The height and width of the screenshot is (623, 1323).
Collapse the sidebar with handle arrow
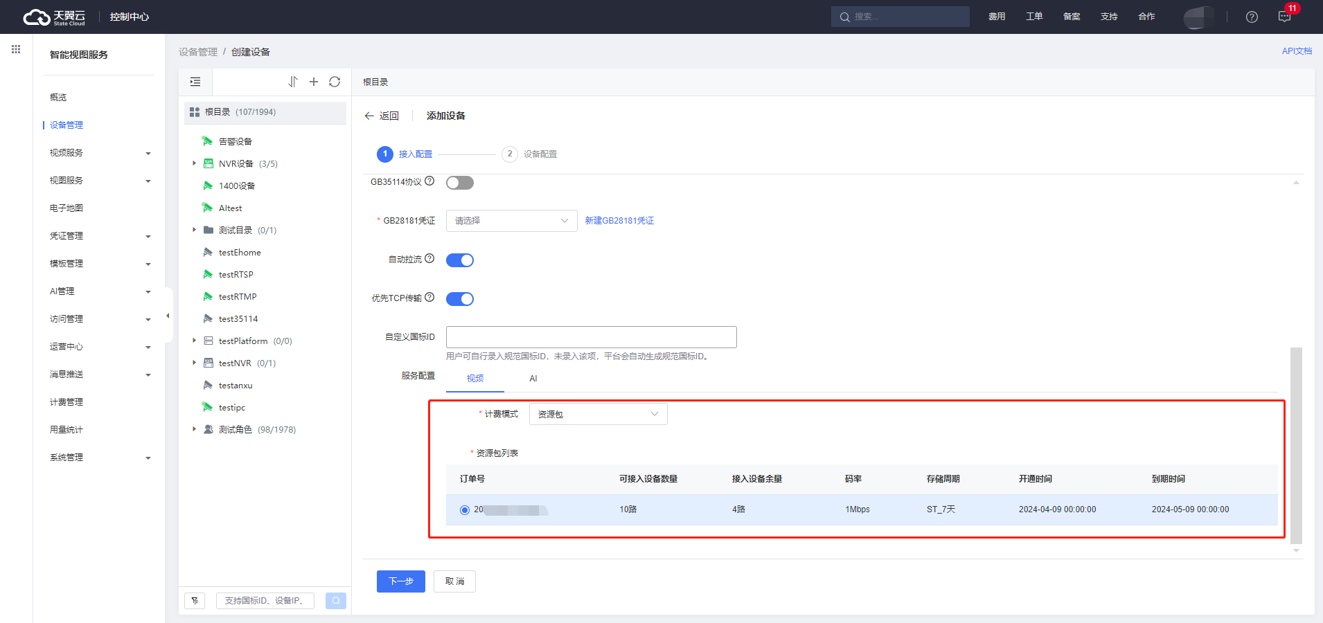pos(168,316)
